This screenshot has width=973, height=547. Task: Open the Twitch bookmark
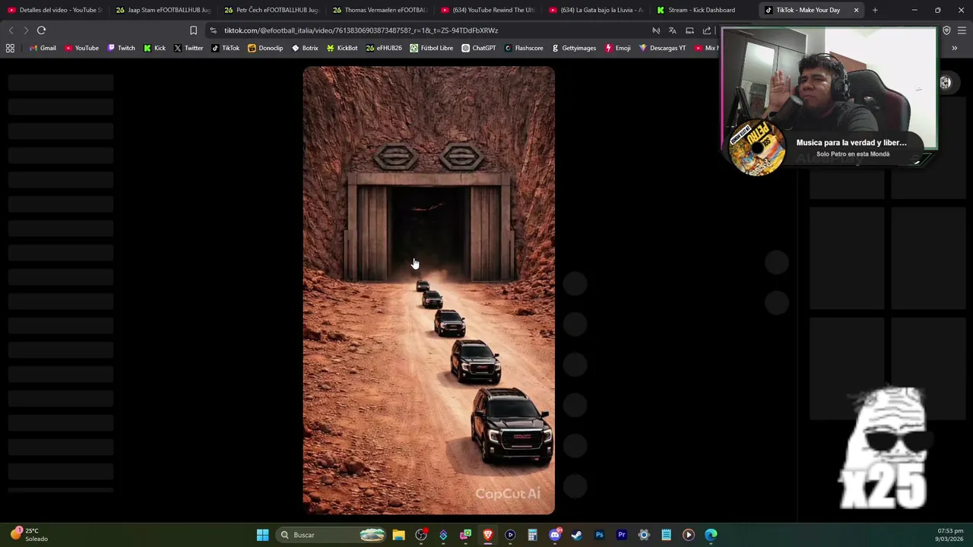pos(122,48)
